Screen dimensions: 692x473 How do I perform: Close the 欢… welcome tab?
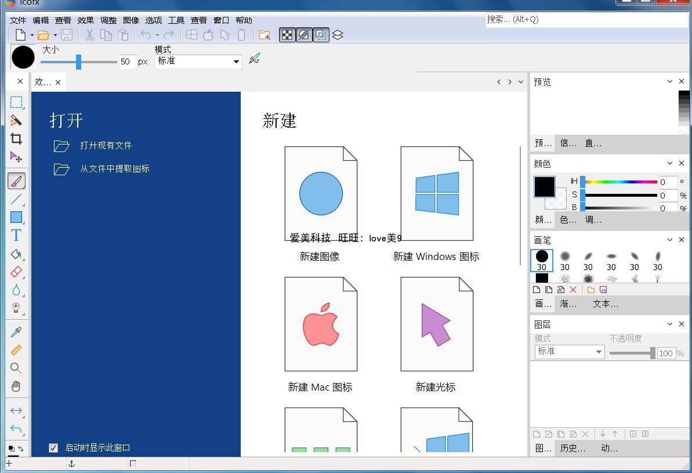click(58, 82)
